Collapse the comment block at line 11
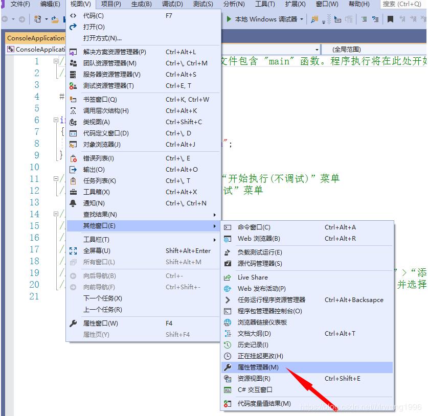Viewport: 428px width, 416px height. tap(56, 179)
